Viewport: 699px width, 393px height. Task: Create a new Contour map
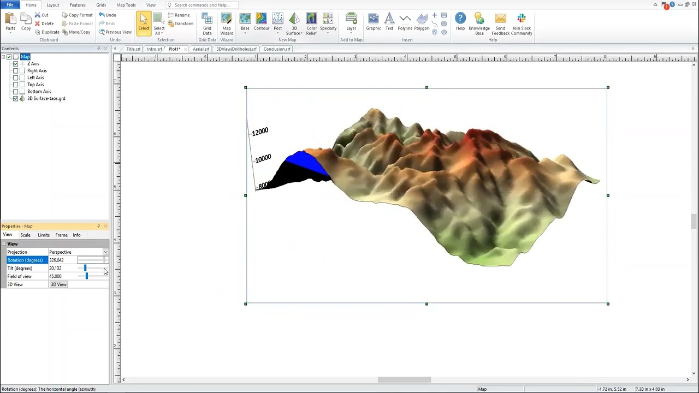262,22
